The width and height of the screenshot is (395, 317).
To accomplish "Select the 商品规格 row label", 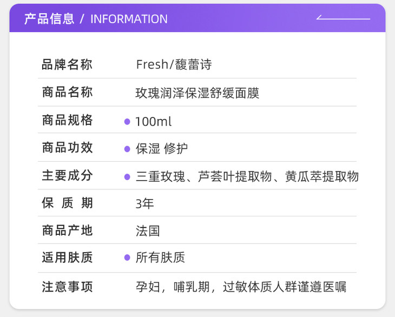I will (67, 121).
